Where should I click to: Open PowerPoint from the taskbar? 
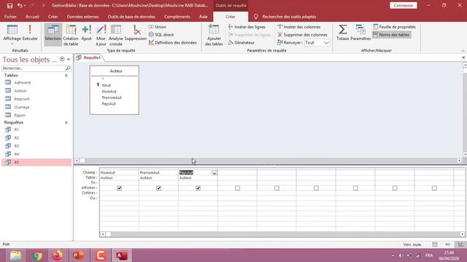[78, 255]
